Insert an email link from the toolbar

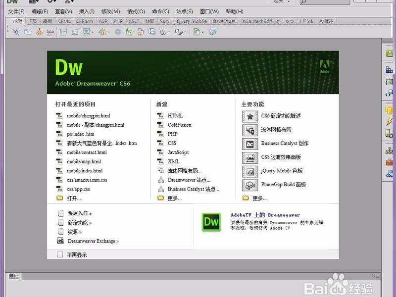tap(28, 32)
